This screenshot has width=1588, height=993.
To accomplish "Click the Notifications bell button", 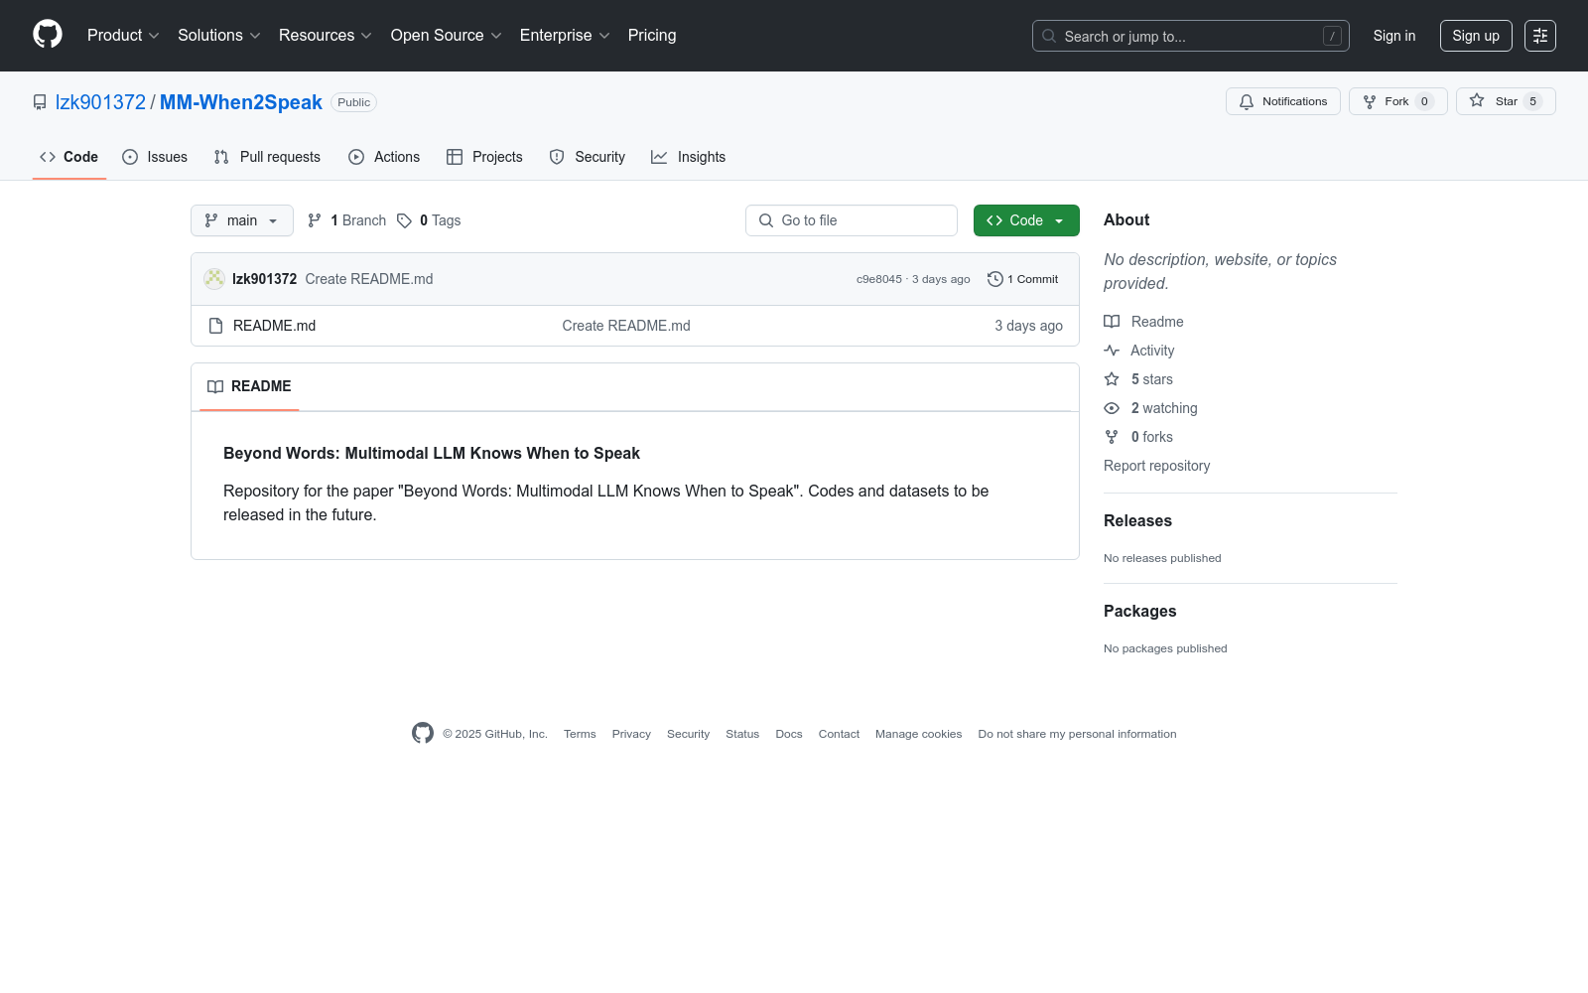I will coord(1282,101).
